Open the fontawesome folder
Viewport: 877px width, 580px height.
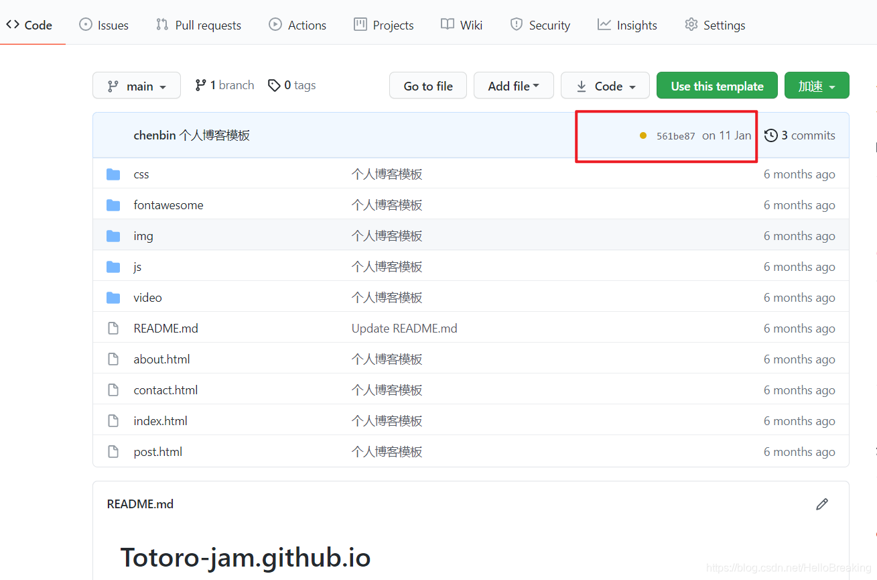click(x=168, y=205)
